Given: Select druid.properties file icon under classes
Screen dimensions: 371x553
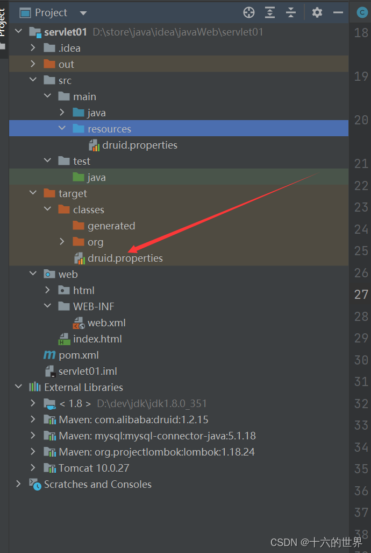Looking at the screenshot, I should (x=80, y=258).
